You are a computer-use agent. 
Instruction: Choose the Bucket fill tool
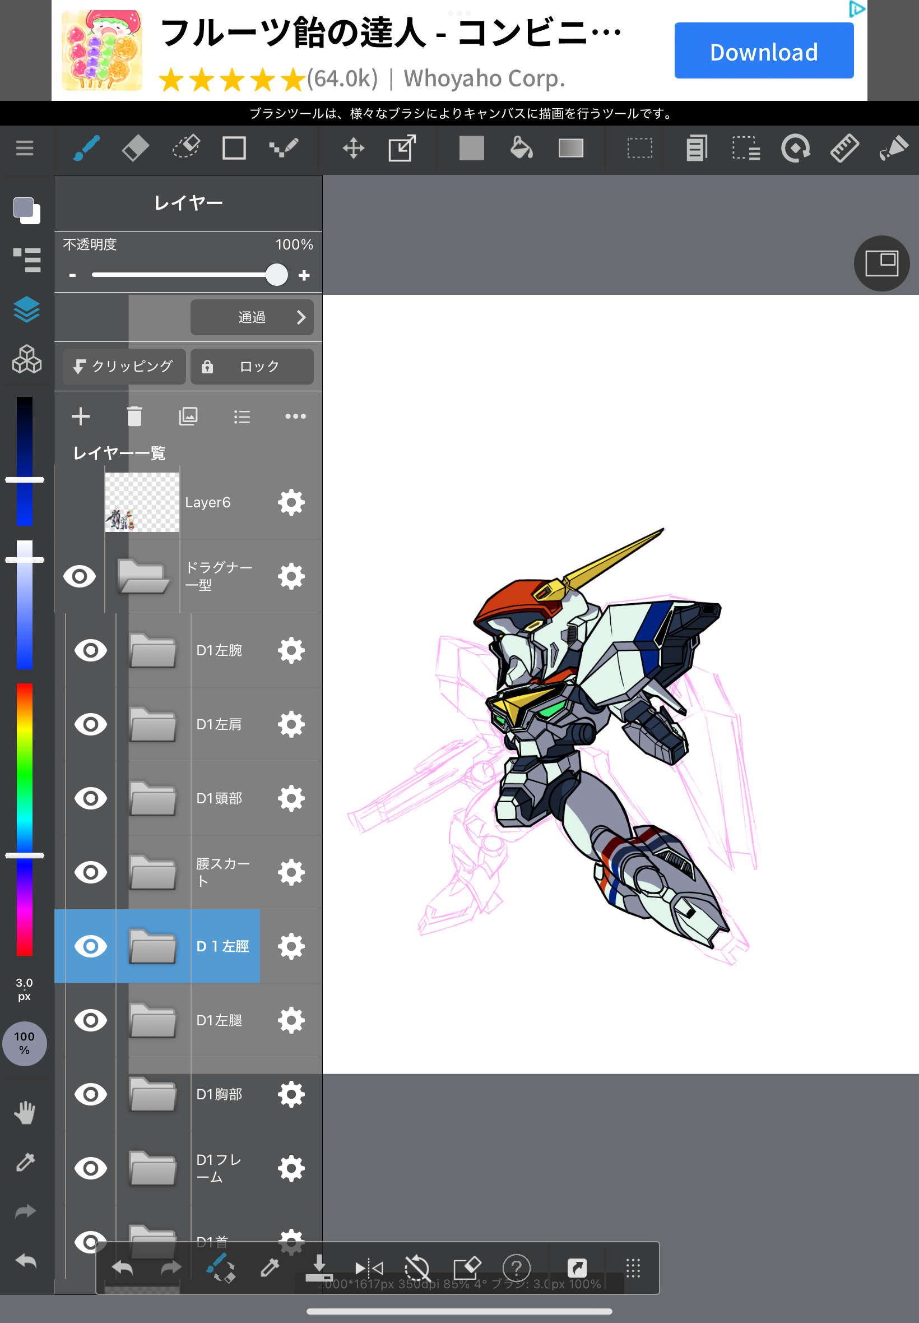click(x=521, y=149)
